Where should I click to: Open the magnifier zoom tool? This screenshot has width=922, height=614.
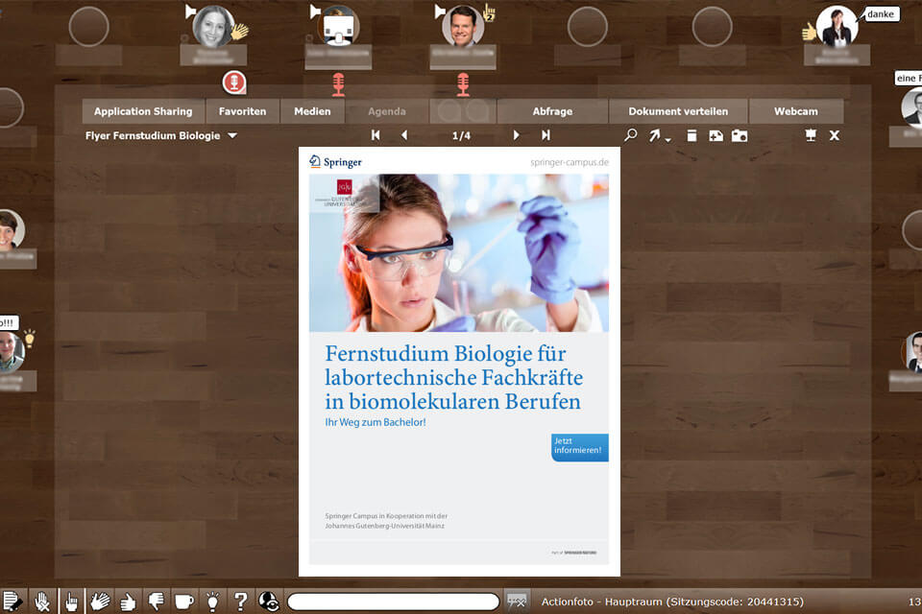click(x=630, y=136)
